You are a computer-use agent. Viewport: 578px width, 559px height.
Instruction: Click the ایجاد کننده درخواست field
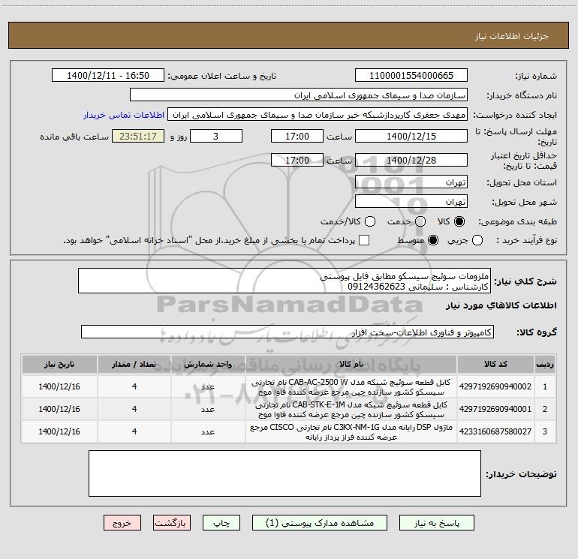click(x=318, y=115)
